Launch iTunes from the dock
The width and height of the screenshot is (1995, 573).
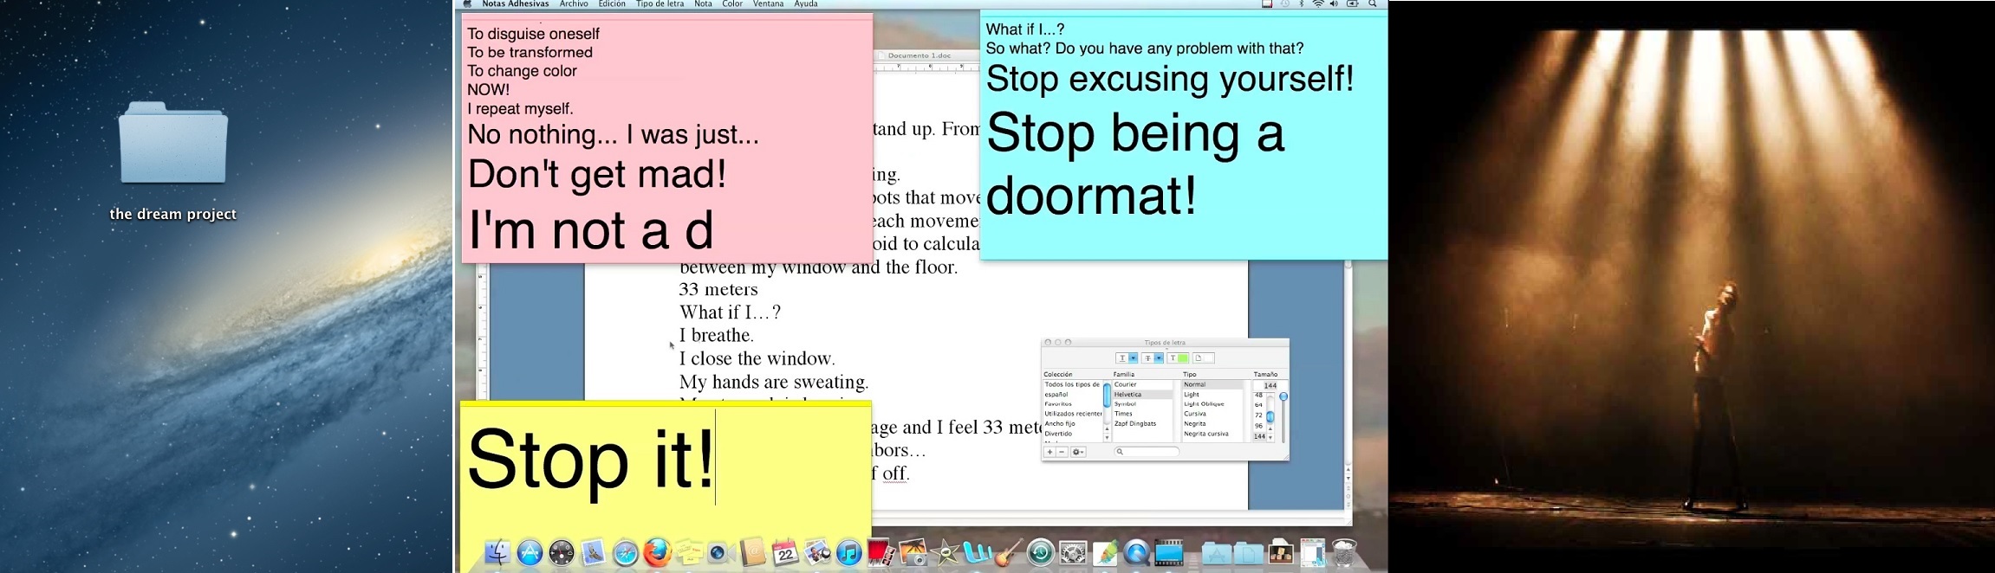(849, 552)
